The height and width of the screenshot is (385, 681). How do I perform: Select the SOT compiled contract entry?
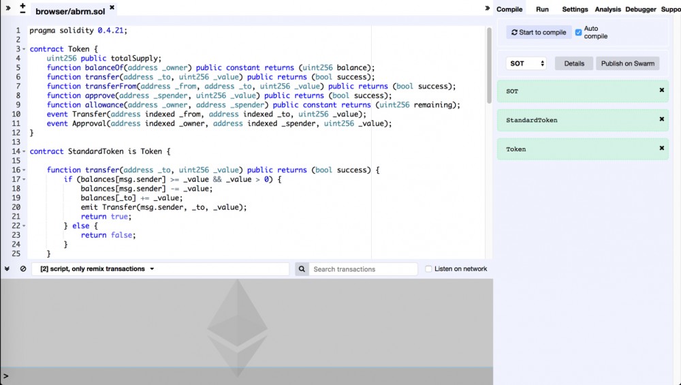[x=583, y=91]
